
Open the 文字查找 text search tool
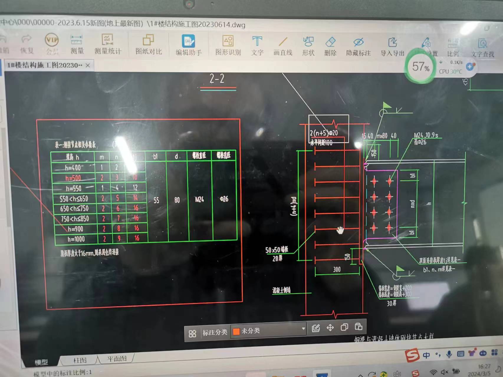483,48
